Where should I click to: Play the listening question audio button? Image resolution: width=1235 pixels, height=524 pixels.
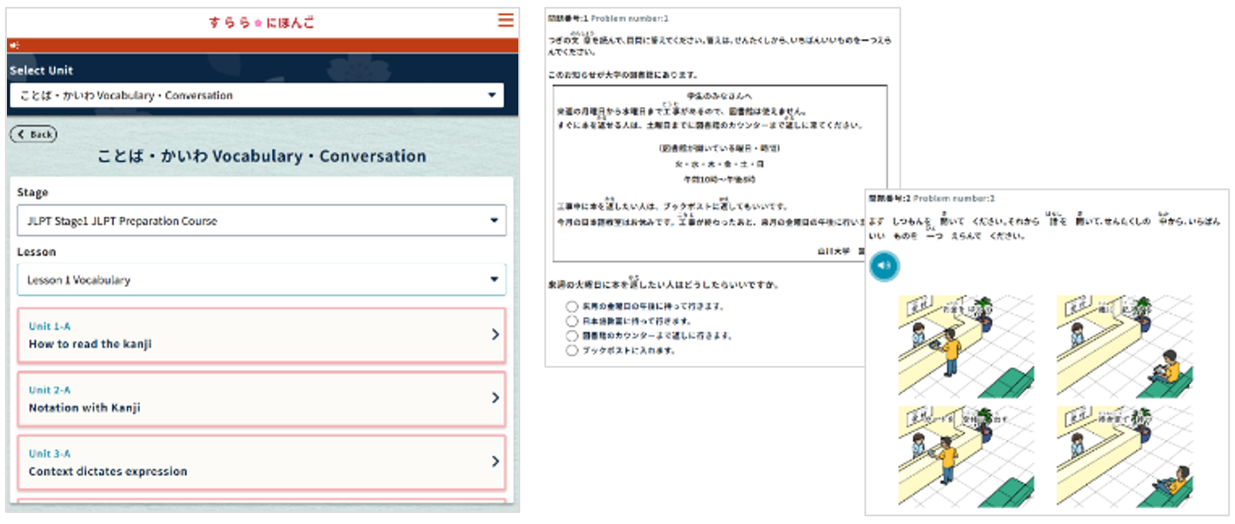pos(885,265)
